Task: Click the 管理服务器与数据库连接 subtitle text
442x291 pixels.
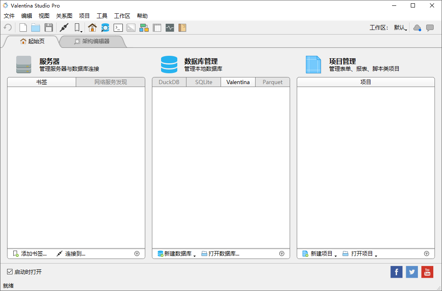Action: [x=70, y=69]
